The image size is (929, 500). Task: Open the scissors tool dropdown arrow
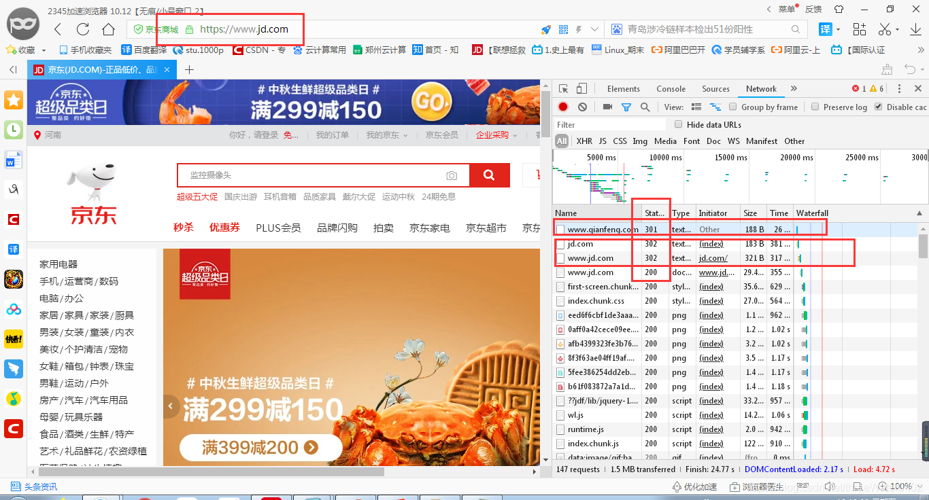[897, 29]
